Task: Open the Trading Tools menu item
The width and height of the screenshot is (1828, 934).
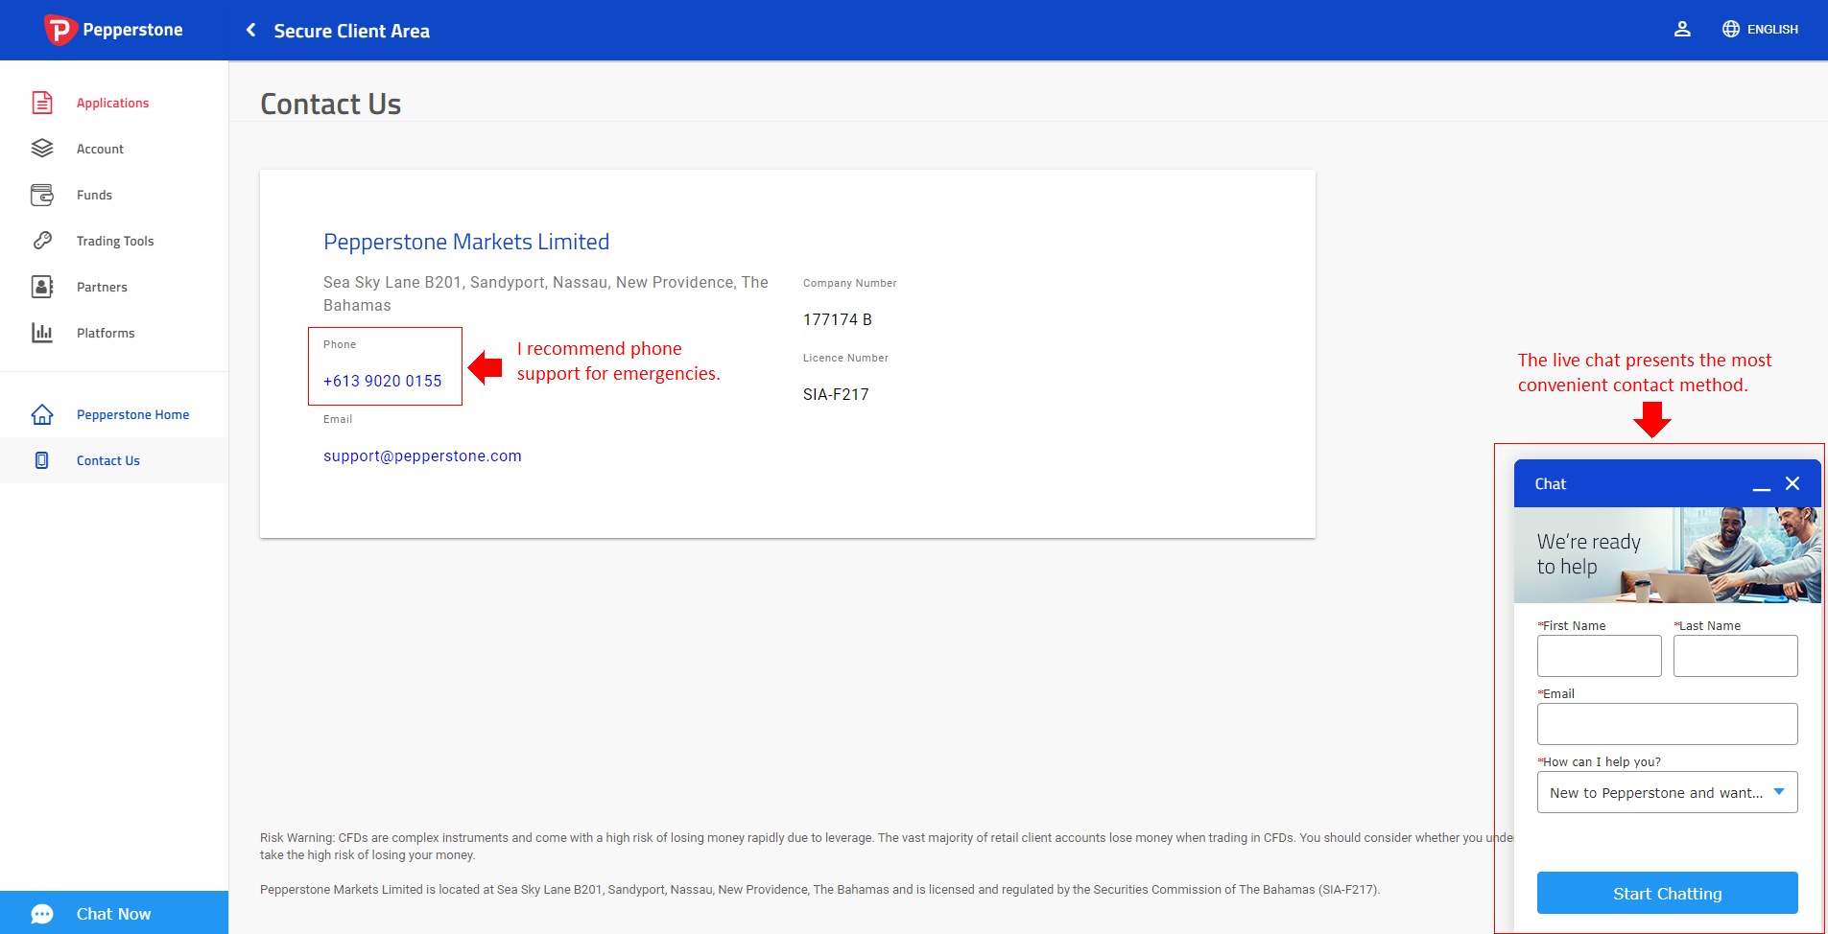Action: click(114, 241)
